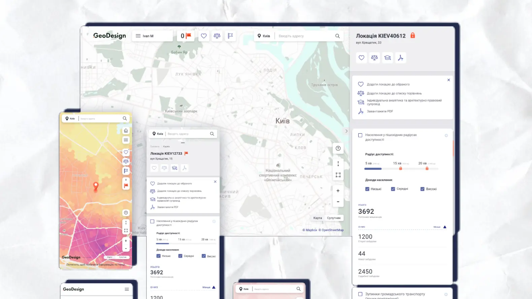The height and width of the screenshot is (299, 532).
Task: Uncheck 'Середні' income checkbox in right panel
Action: point(393,189)
